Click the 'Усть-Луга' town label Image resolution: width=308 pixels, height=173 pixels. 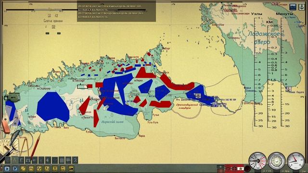coord(153,123)
